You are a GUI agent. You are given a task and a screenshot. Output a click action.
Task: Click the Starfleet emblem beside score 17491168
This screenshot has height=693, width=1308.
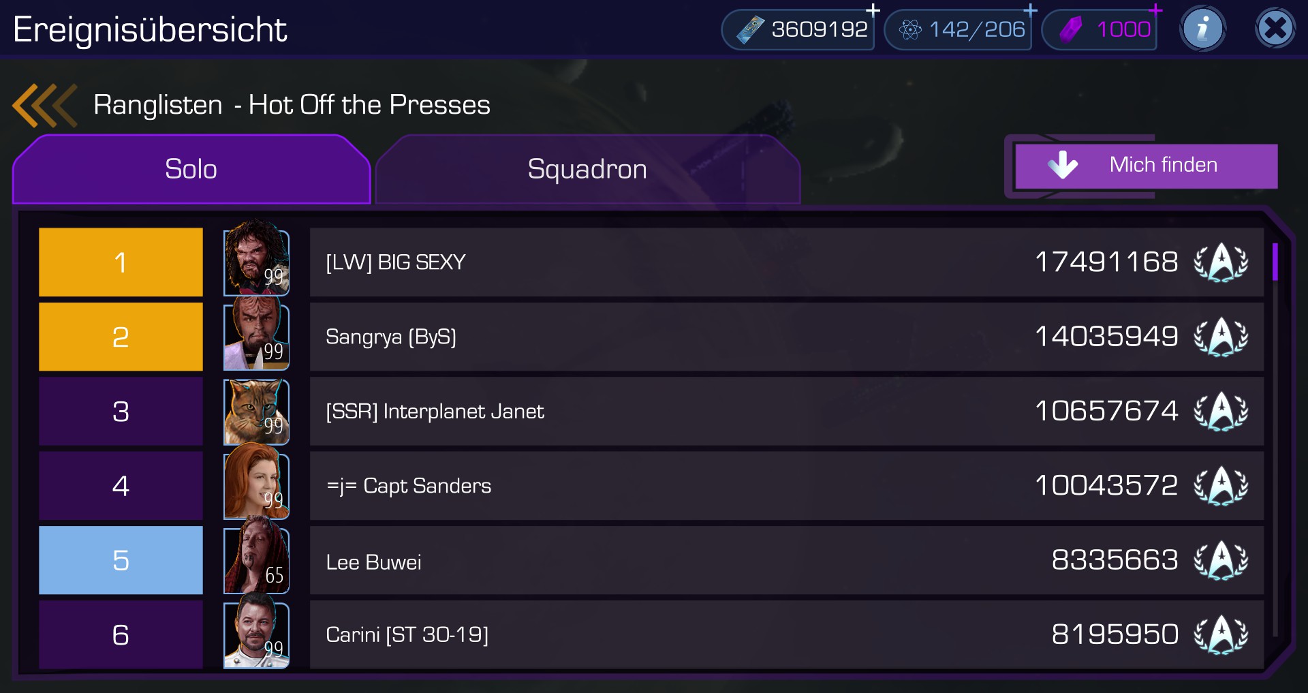[1221, 262]
